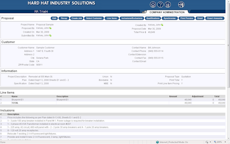Click the logout door icon
The image size is (230, 144).
(x=181, y=5)
